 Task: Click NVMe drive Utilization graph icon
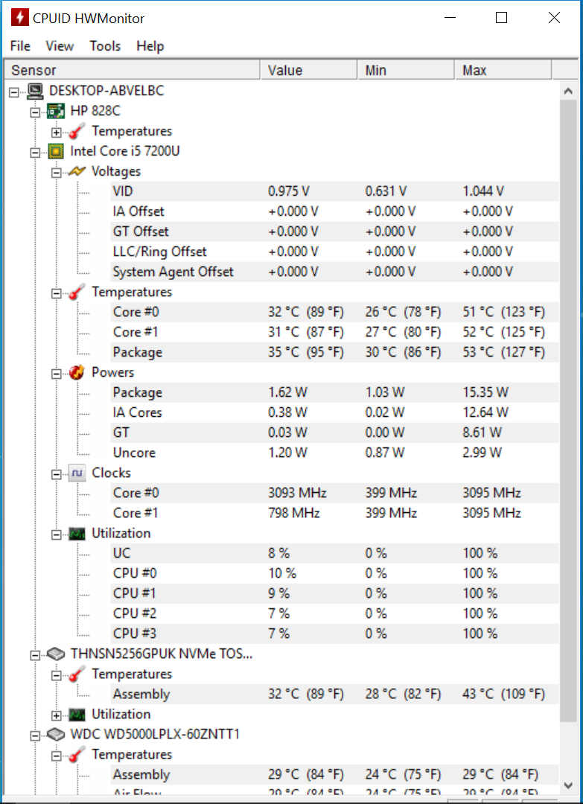tap(77, 715)
